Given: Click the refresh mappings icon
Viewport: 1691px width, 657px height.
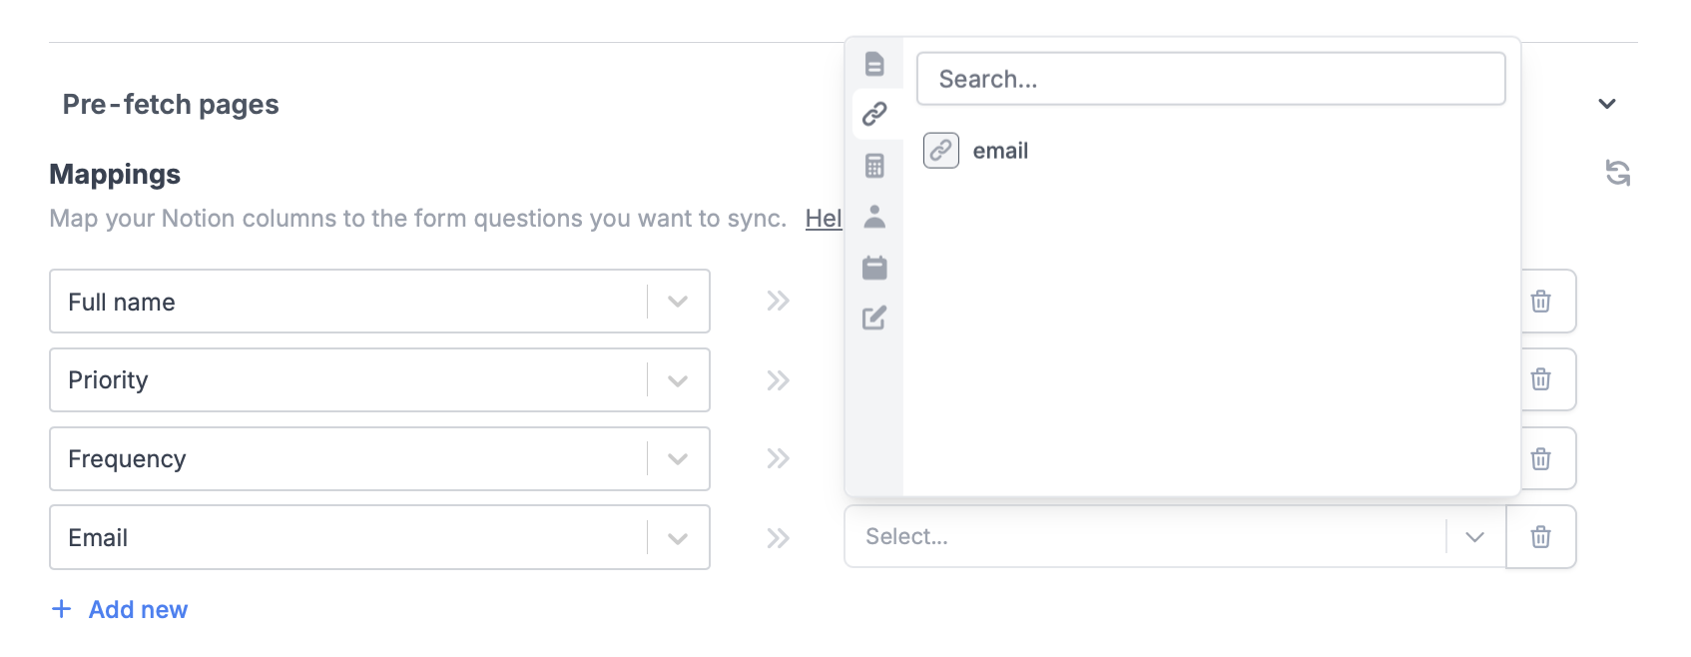Looking at the screenshot, I should (x=1618, y=173).
